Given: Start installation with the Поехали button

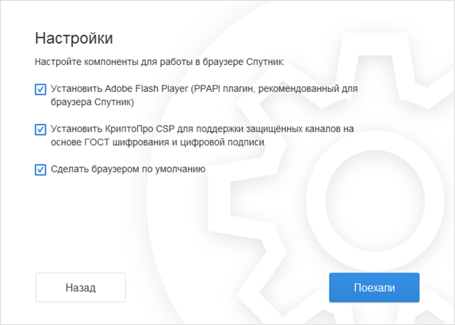Looking at the screenshot, I should click(x=374, y=288).
